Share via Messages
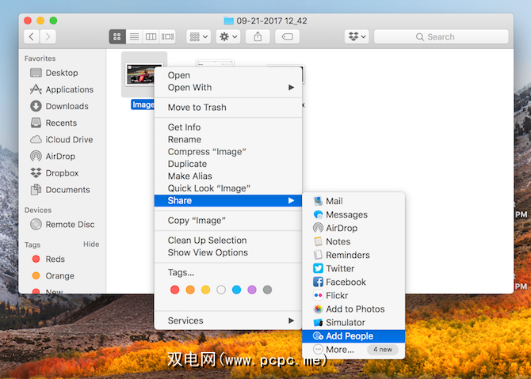This screenshot has width=531, height=379. (353, 214)
